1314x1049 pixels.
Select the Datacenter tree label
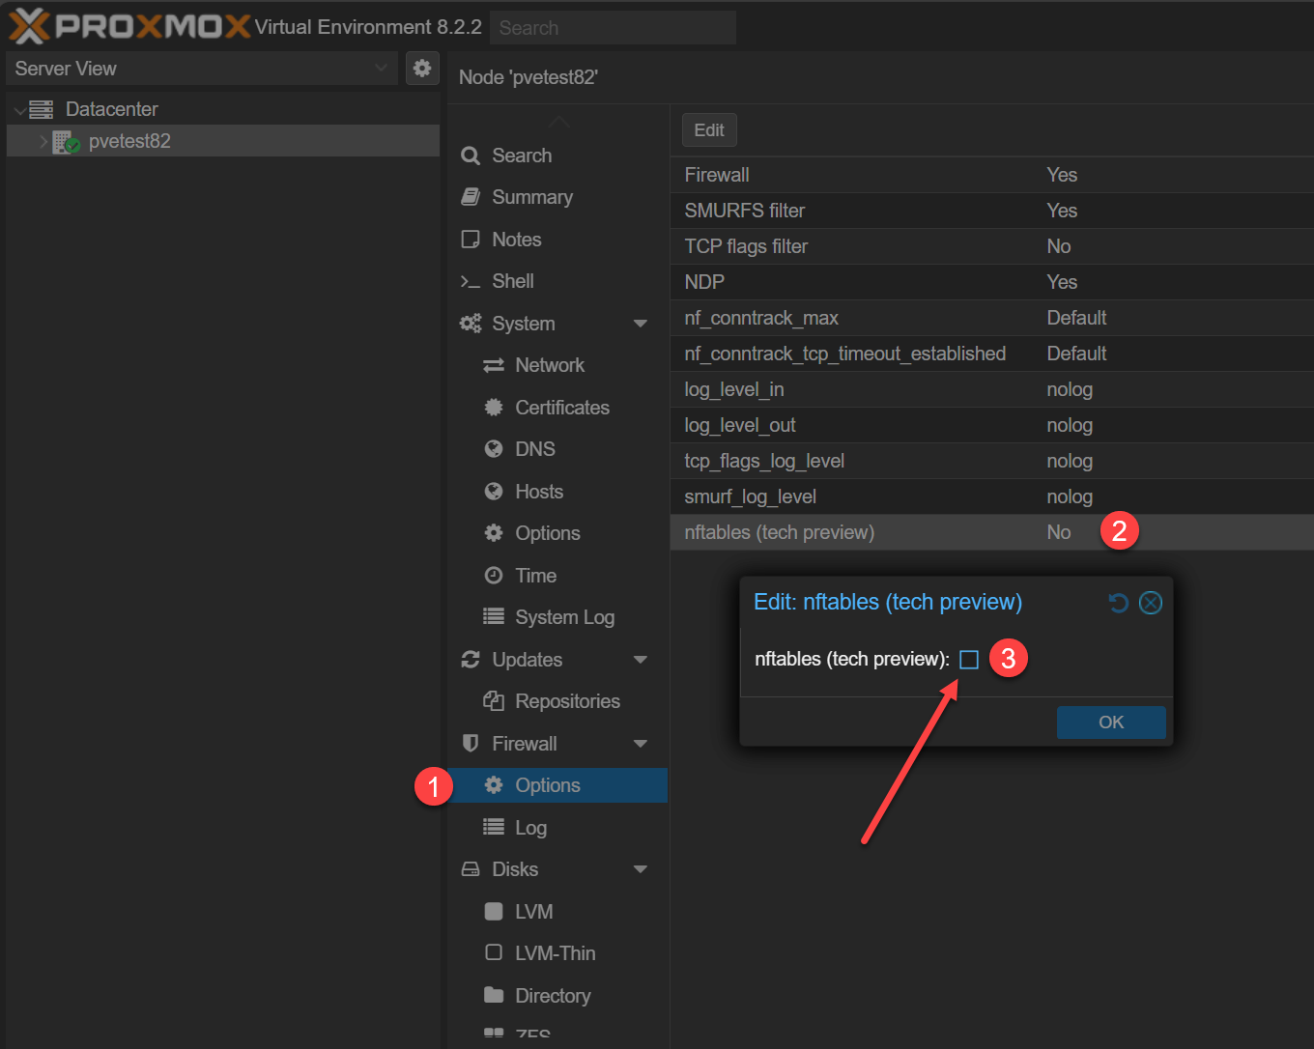(x=111, y=109)
